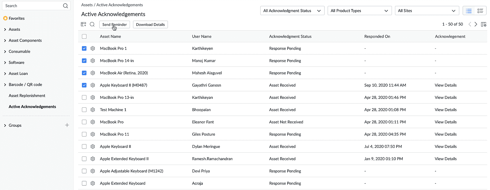
Task: Click the table search magnifier icon
Action: 92,24
